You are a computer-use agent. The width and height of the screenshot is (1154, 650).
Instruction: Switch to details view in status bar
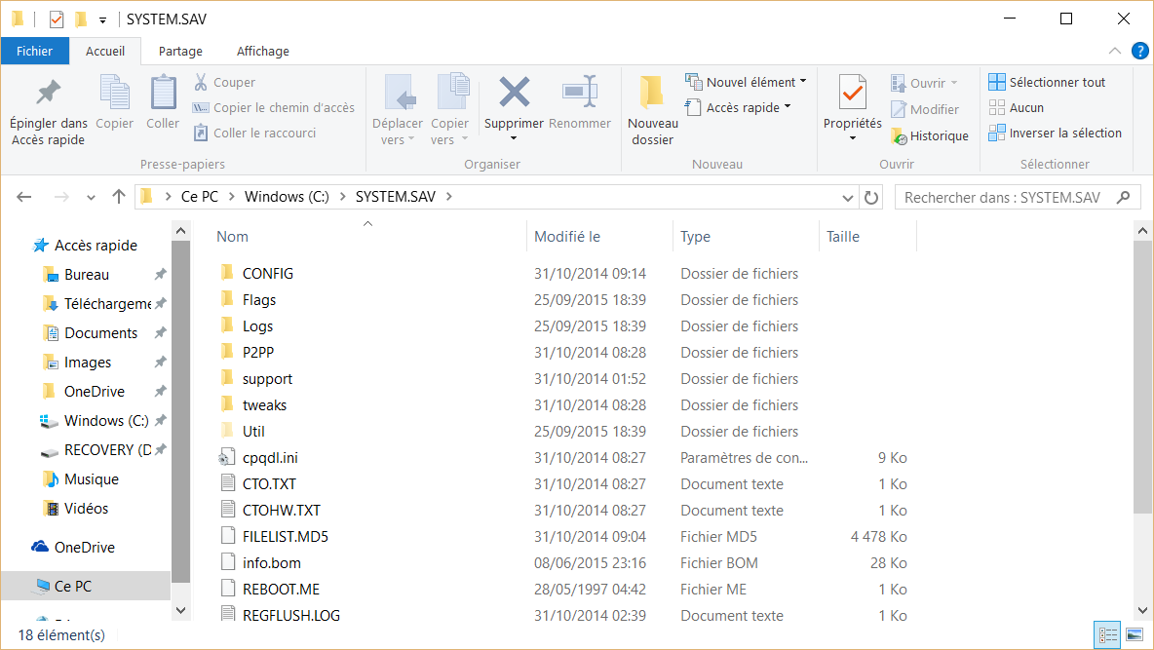(x=1107, y=634)
